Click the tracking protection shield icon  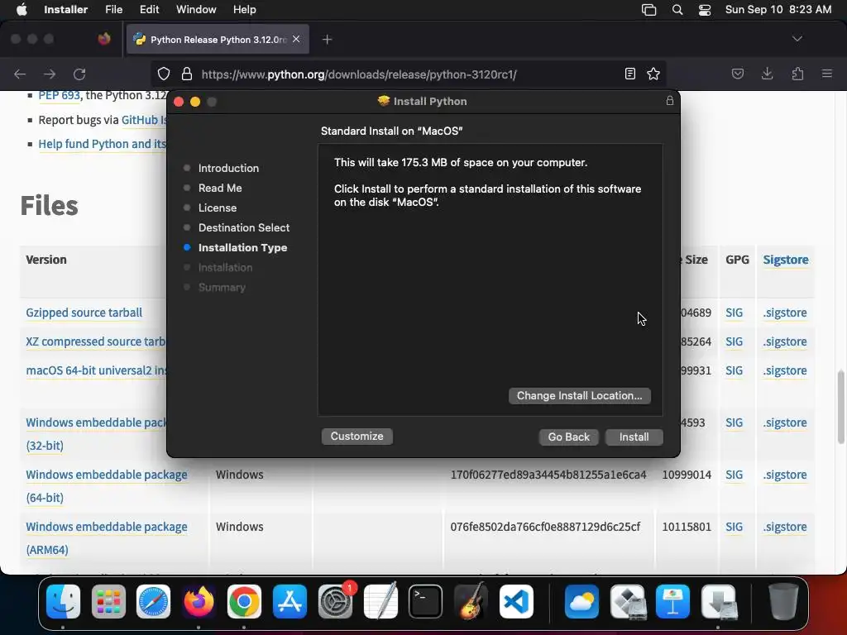click(x=164, y=74)
